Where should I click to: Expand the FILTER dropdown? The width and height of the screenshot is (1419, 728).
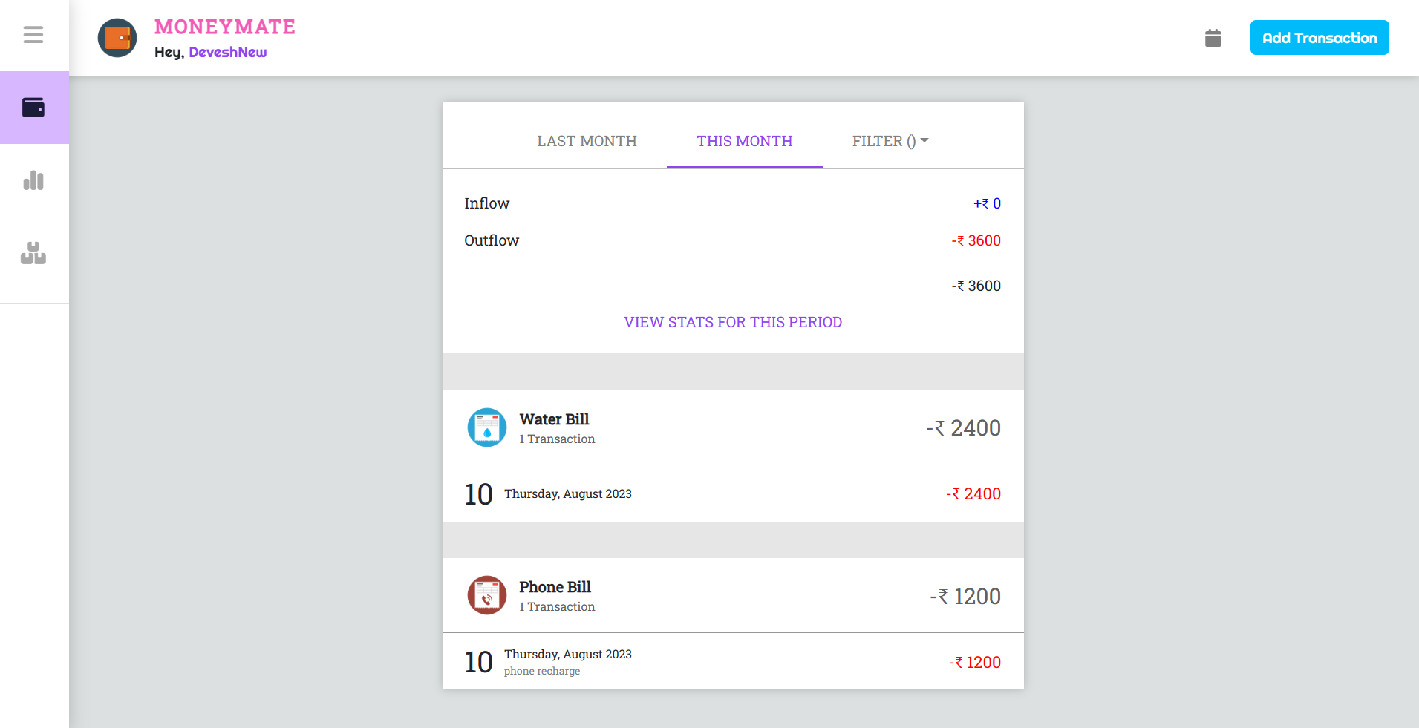point(890,141)
